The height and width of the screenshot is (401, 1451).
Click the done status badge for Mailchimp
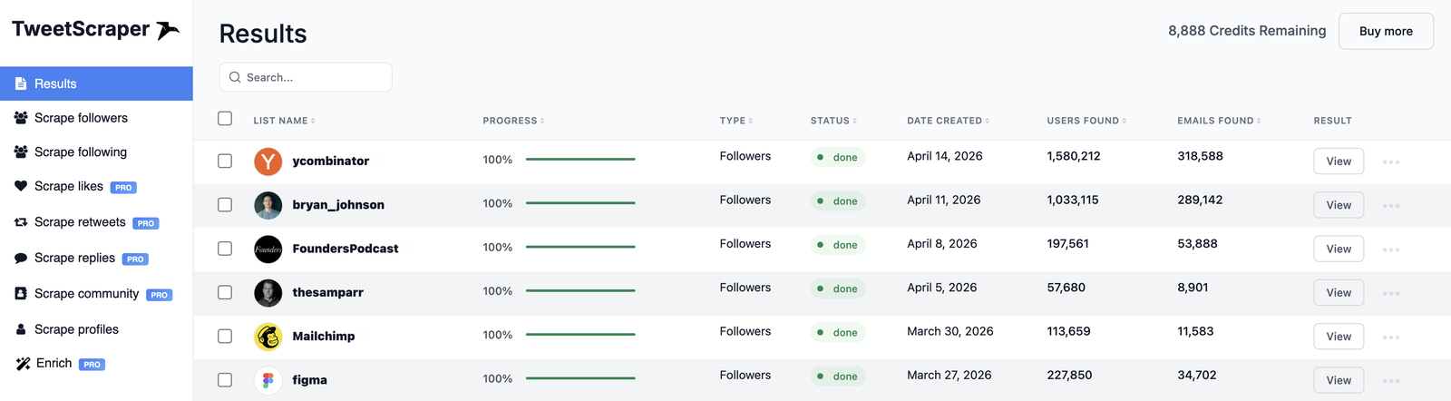[x=838, y=333]
